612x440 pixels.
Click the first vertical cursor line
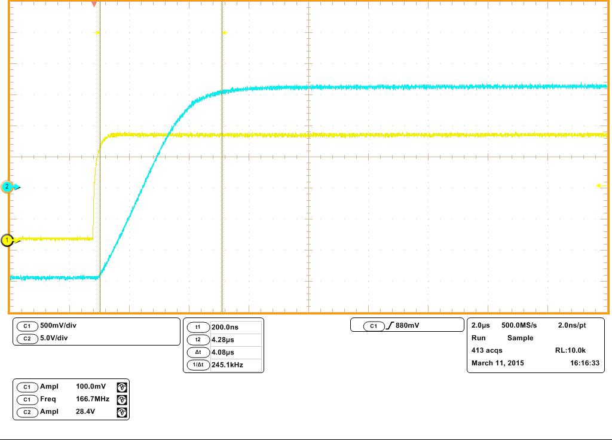(100, 156)
